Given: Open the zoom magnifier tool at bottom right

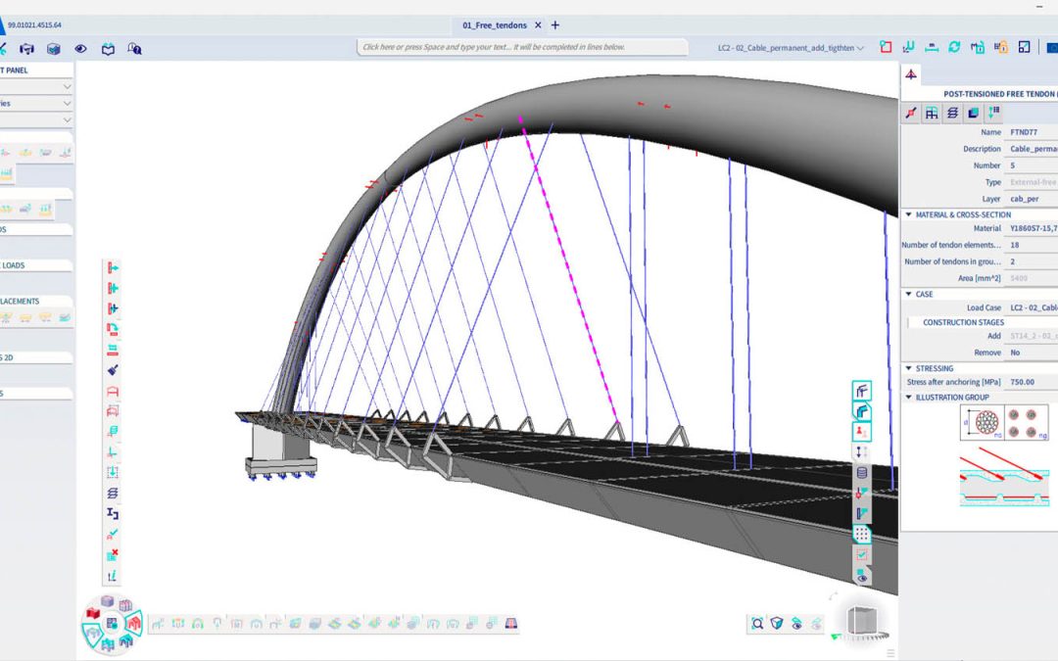Looking at the screenshot, I should point(757,623).
